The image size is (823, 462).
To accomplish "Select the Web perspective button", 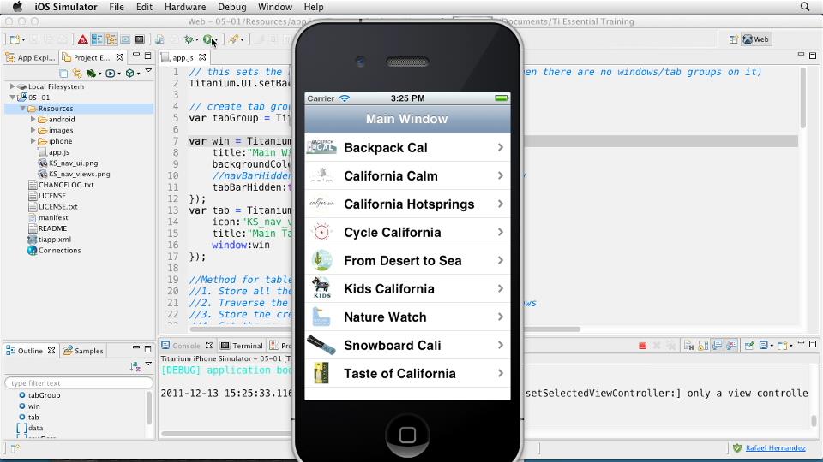I will click(756, 39).
